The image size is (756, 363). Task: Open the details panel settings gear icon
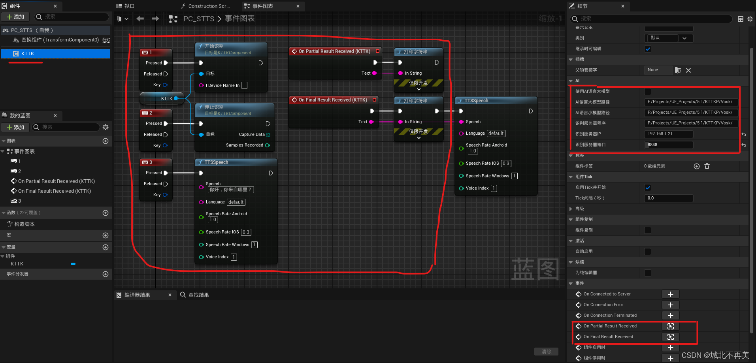[750, 19]
